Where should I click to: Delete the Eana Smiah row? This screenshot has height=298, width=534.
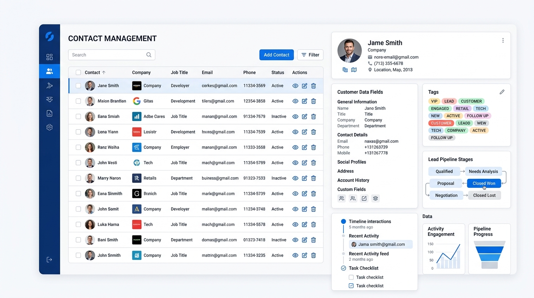point(314,116)
